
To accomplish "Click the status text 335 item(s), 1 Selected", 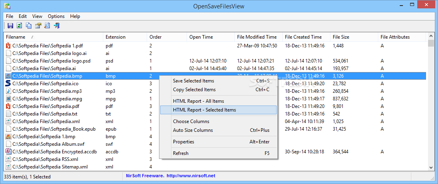I will (27, 176).
